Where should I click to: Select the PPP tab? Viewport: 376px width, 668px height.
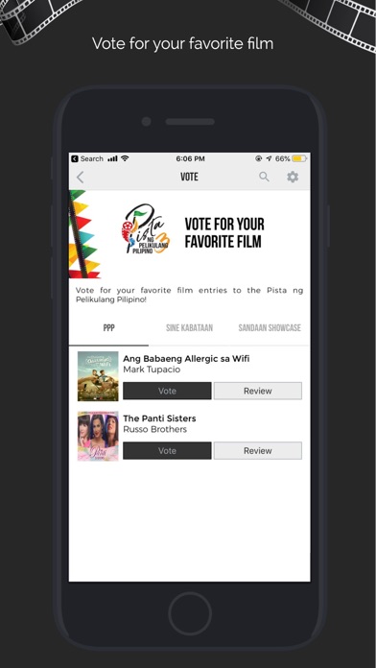pyautogui.click(x=108, y=327)
